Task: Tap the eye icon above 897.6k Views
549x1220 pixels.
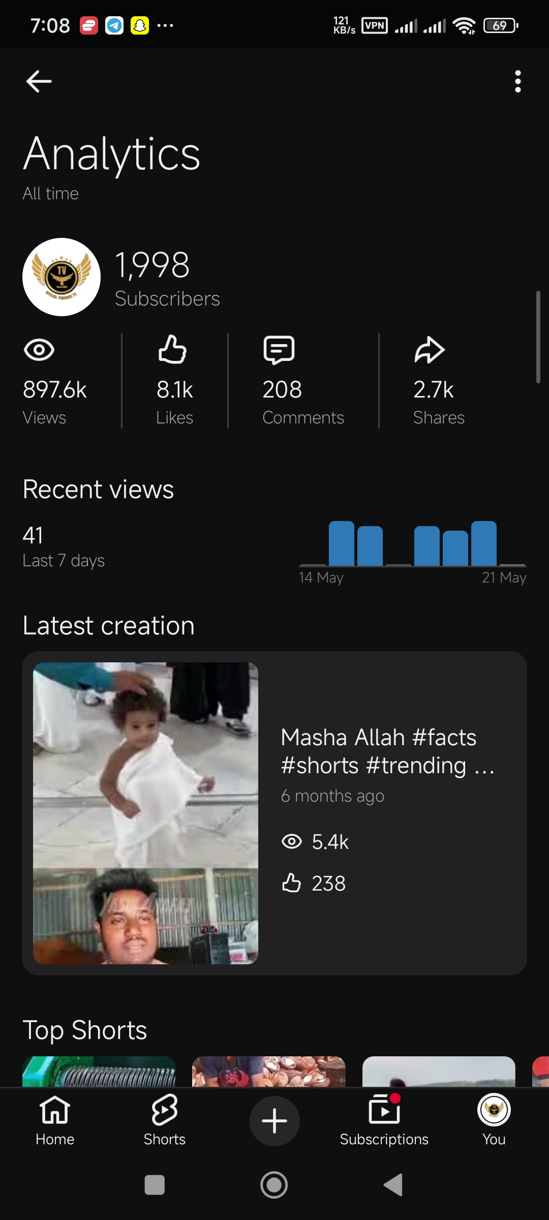Action: coord(39,350)
